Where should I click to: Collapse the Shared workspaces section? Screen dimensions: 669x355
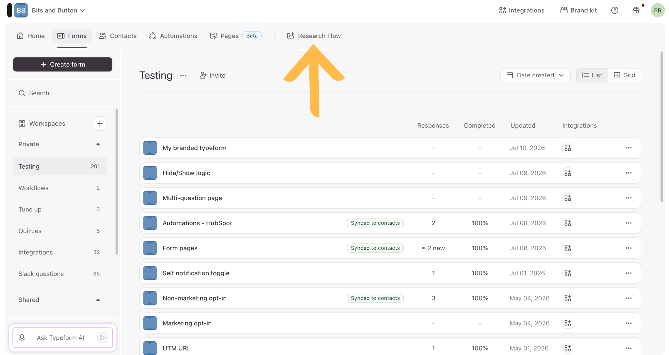pos(98,300)
